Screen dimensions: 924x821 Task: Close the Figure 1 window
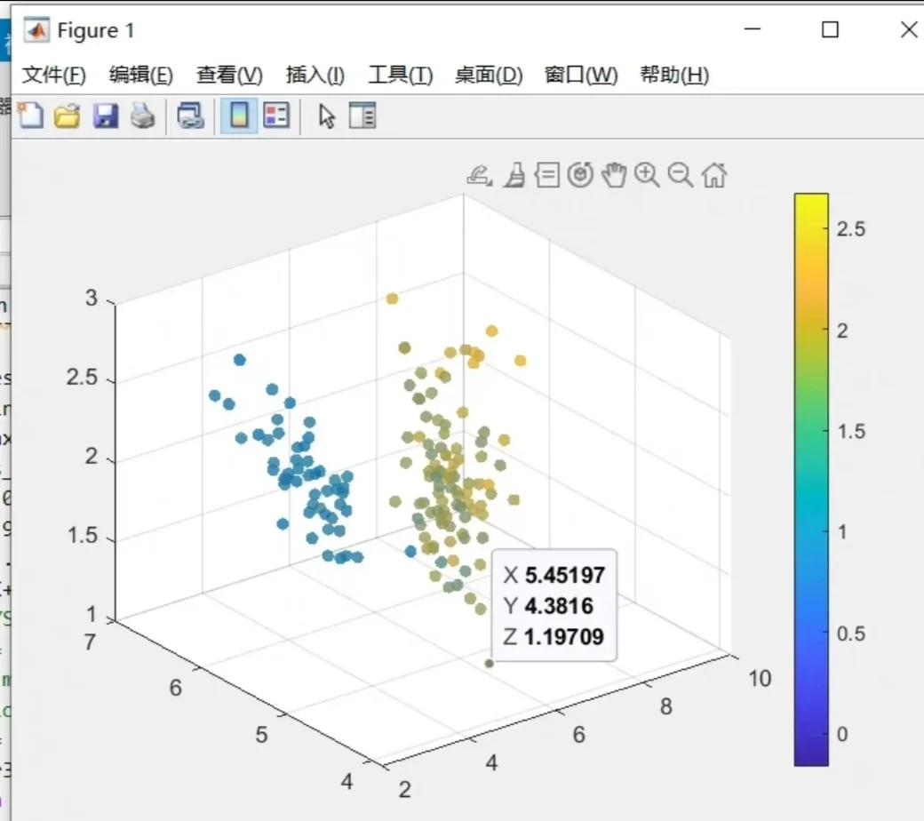pos(909,29)
